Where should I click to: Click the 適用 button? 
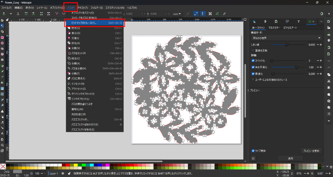[290, 158]
